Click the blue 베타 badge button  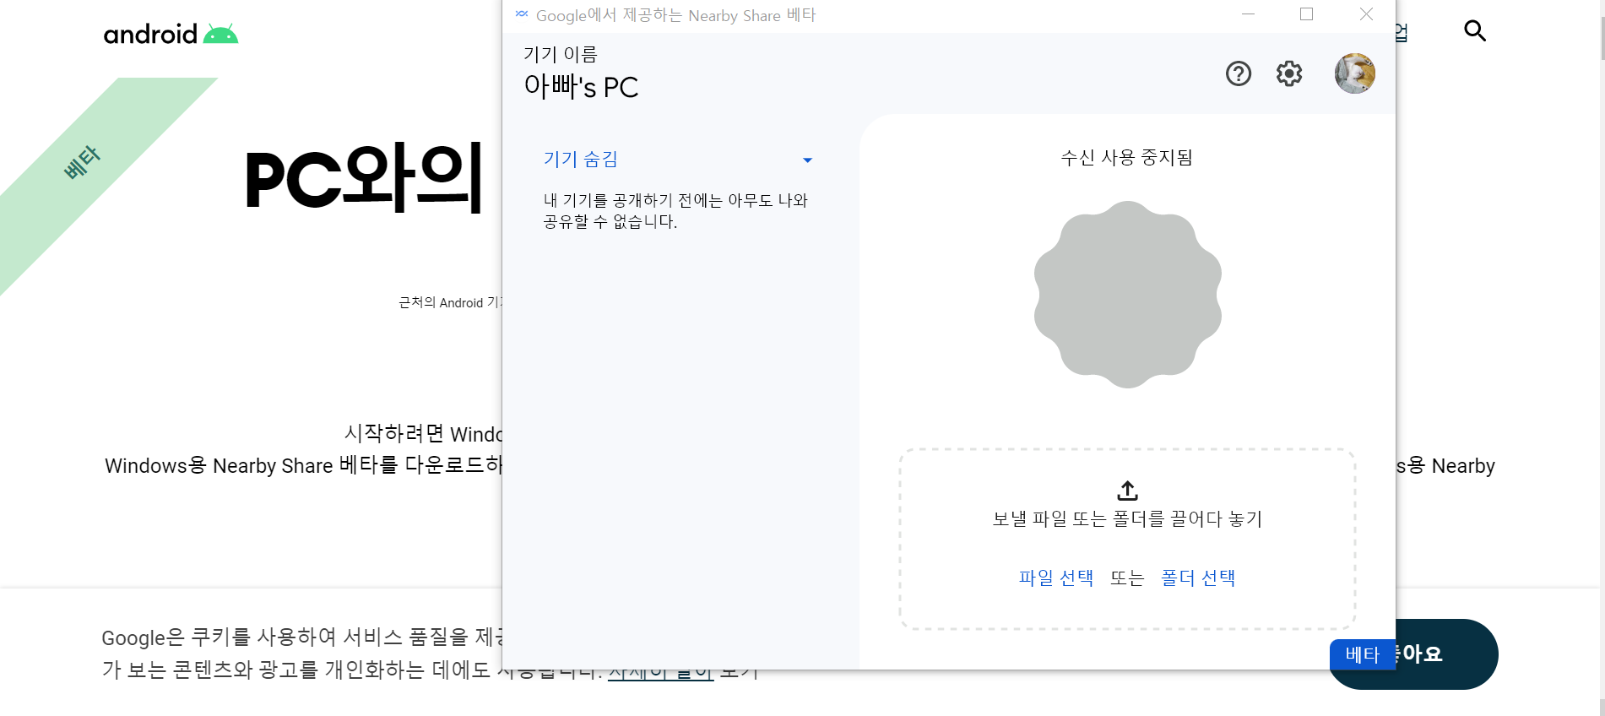(x=1362, y=654)
